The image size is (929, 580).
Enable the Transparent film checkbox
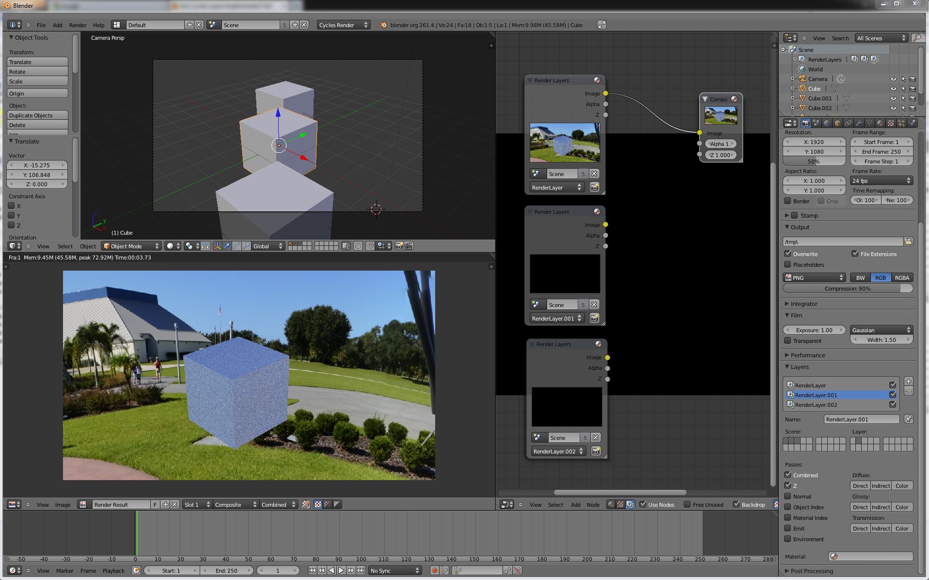point(787,341)
